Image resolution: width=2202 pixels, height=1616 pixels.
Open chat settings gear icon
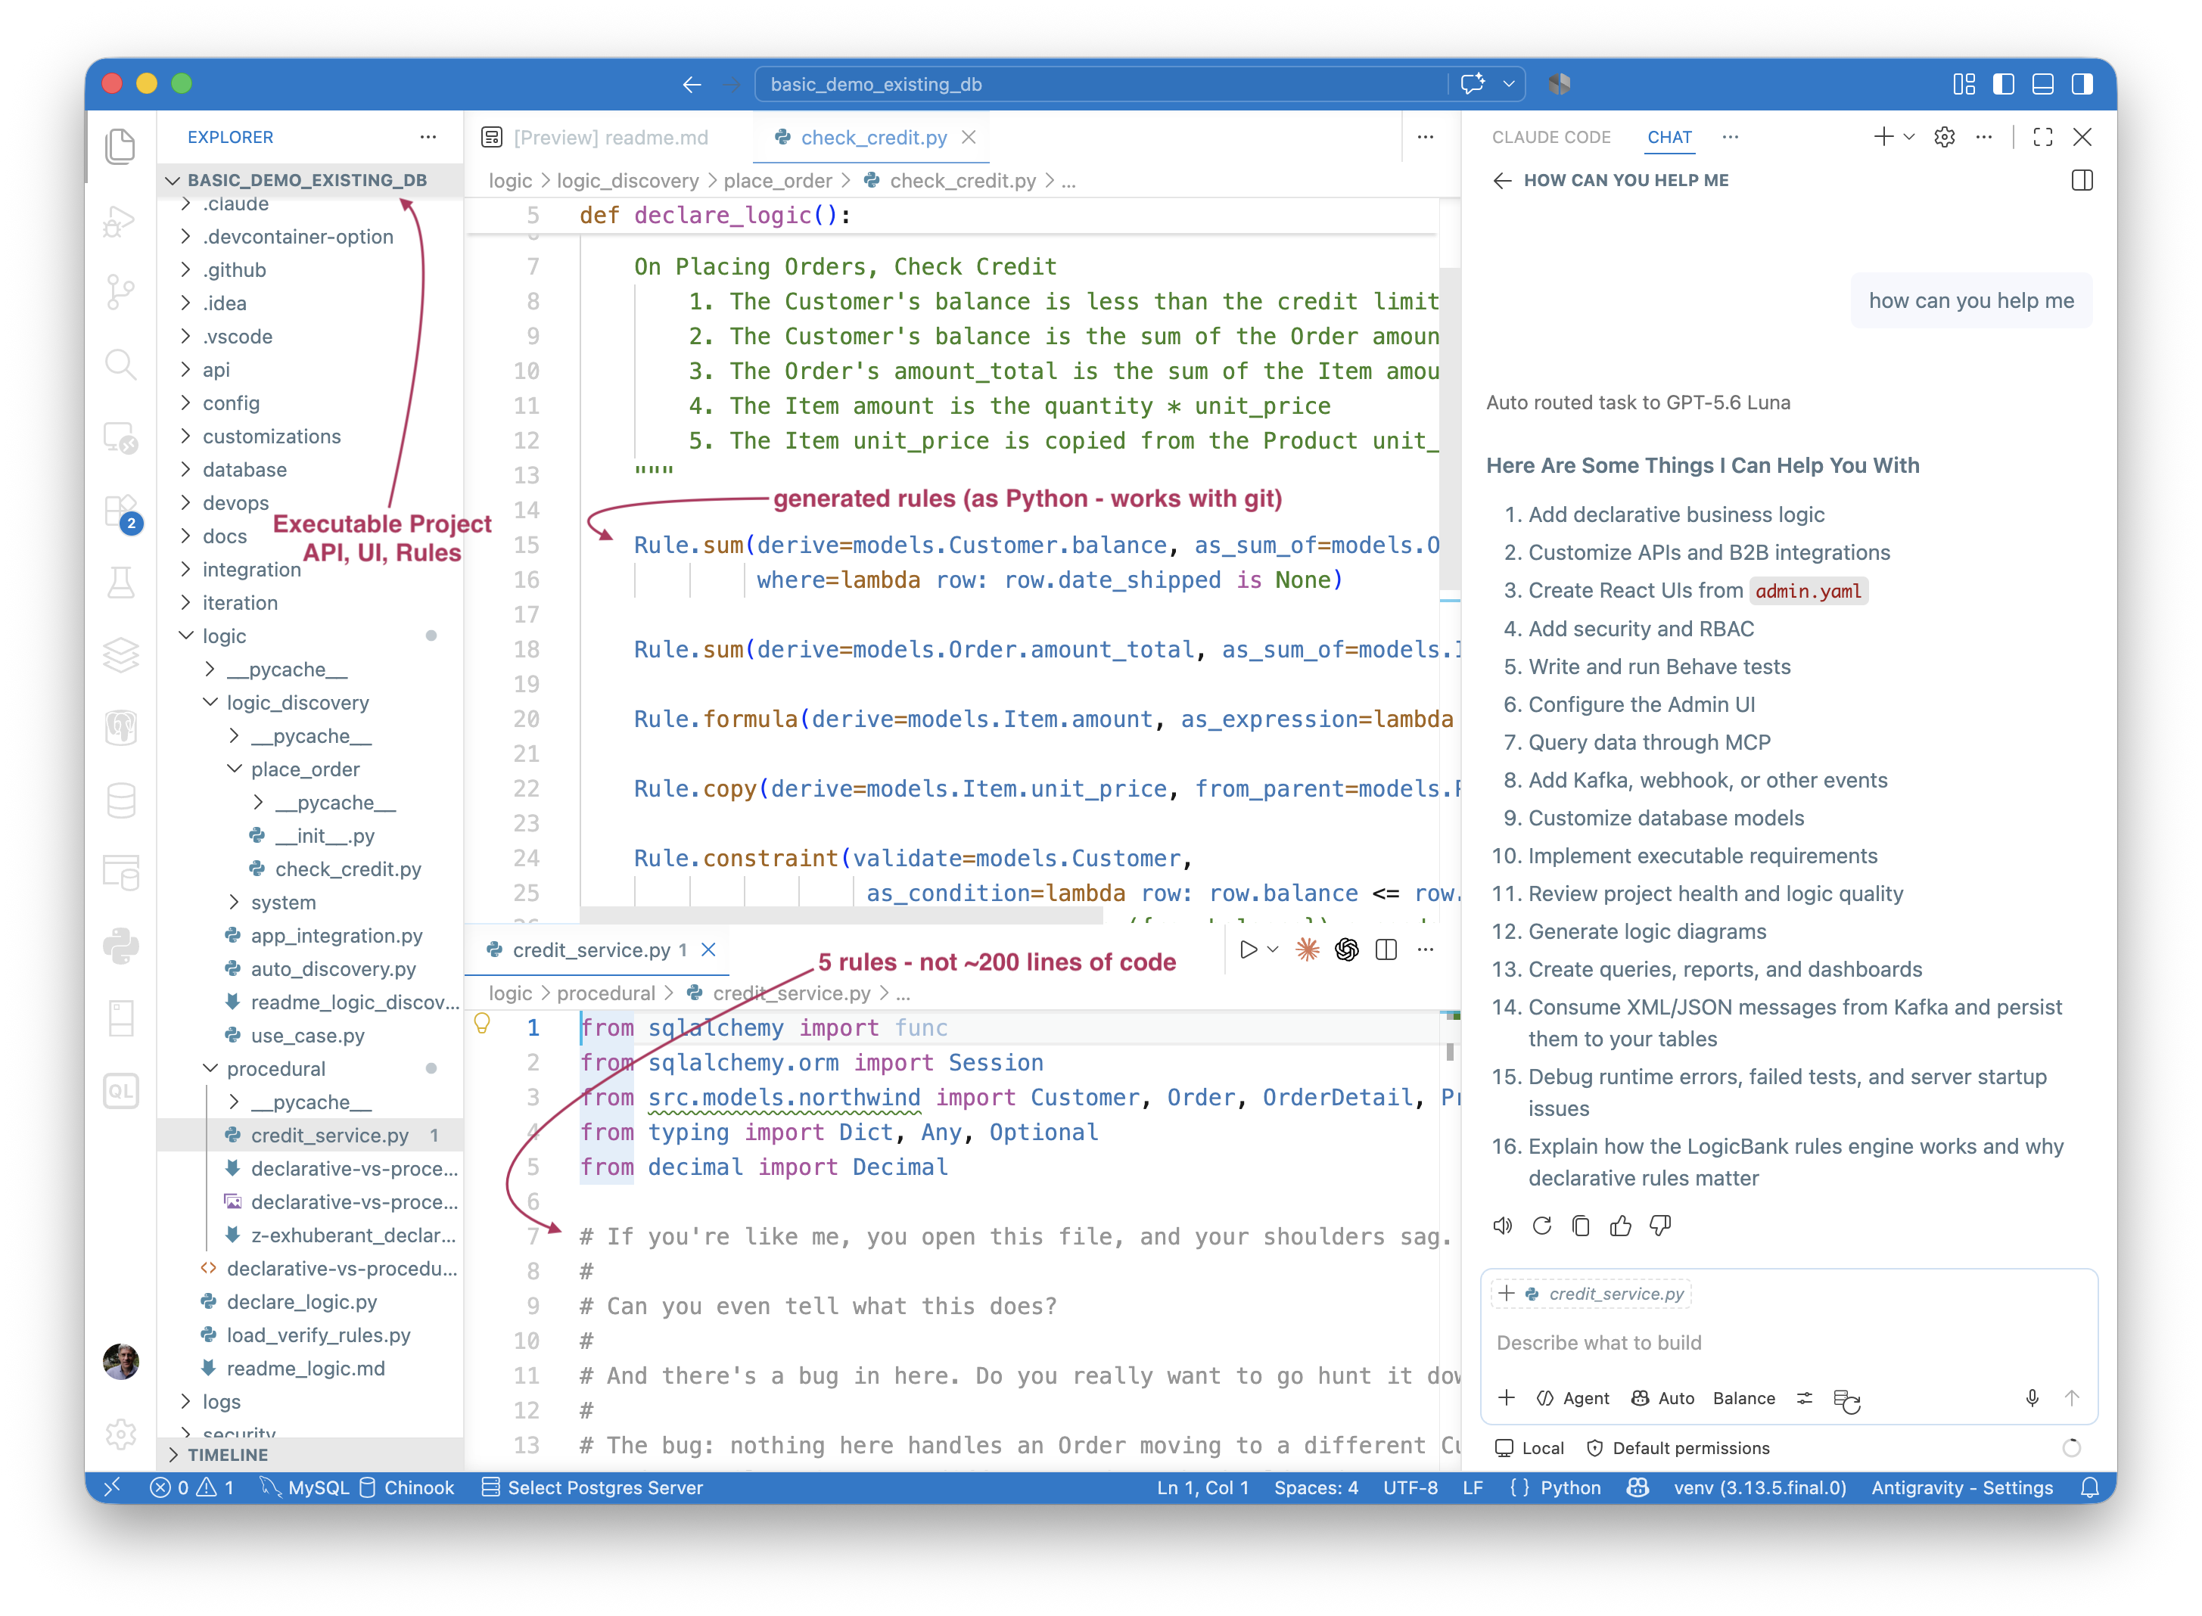point(1945,137)
